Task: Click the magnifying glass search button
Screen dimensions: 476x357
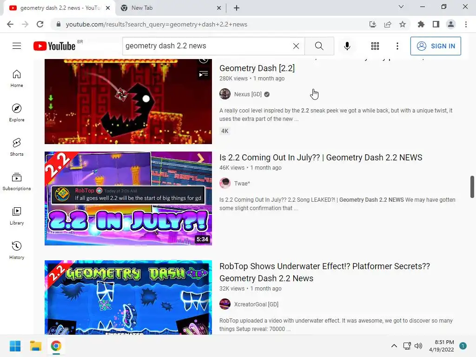Action: [x=319, y=46]
